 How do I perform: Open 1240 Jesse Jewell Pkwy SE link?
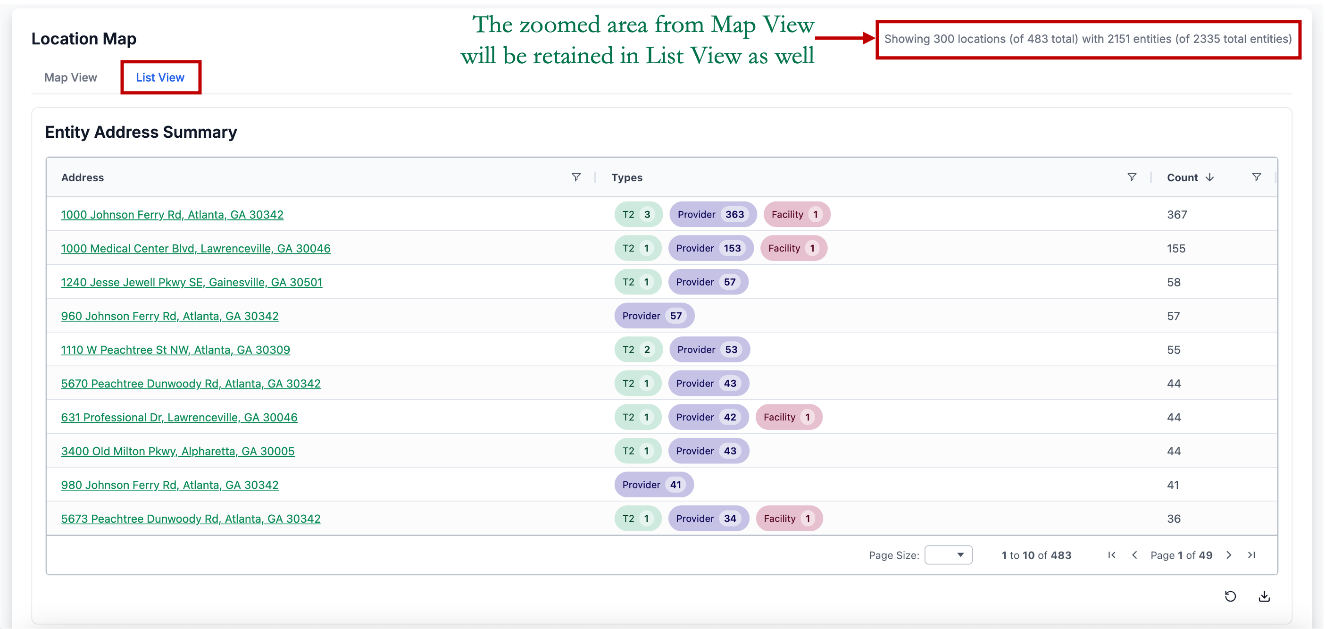[192, 282]
